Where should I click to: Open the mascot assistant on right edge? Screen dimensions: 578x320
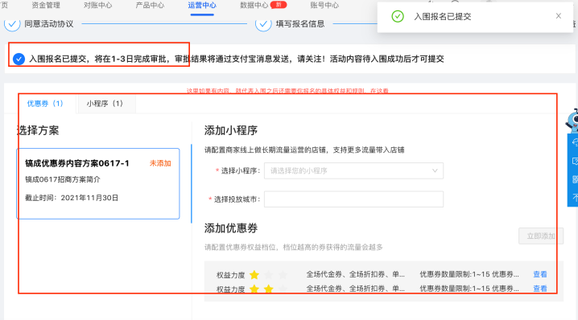[x=572, y=121]
